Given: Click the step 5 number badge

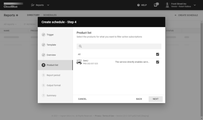Looking at the screenshot, I should coord(44,75).
